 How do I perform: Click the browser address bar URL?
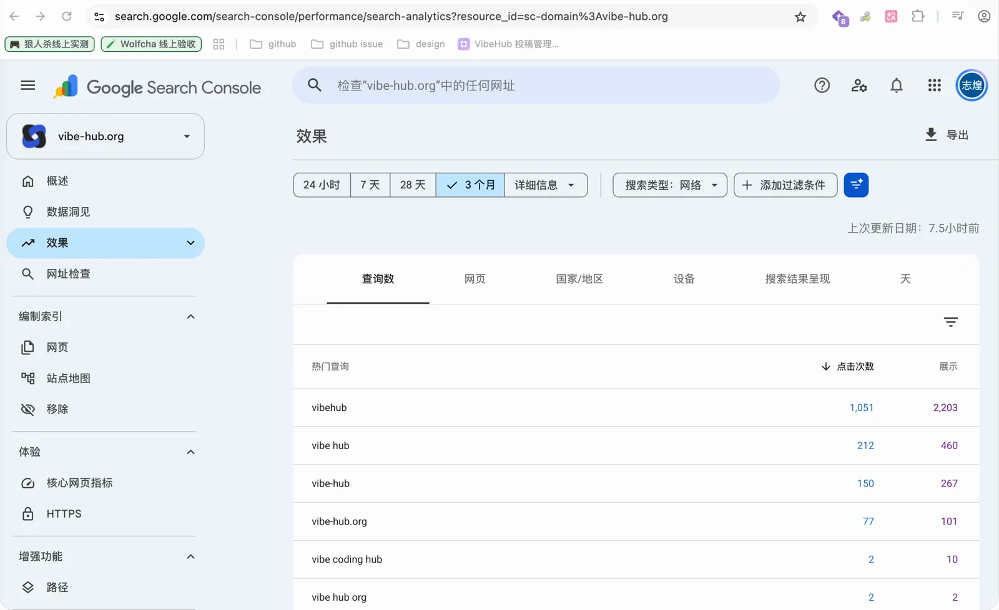coord(391,16)
